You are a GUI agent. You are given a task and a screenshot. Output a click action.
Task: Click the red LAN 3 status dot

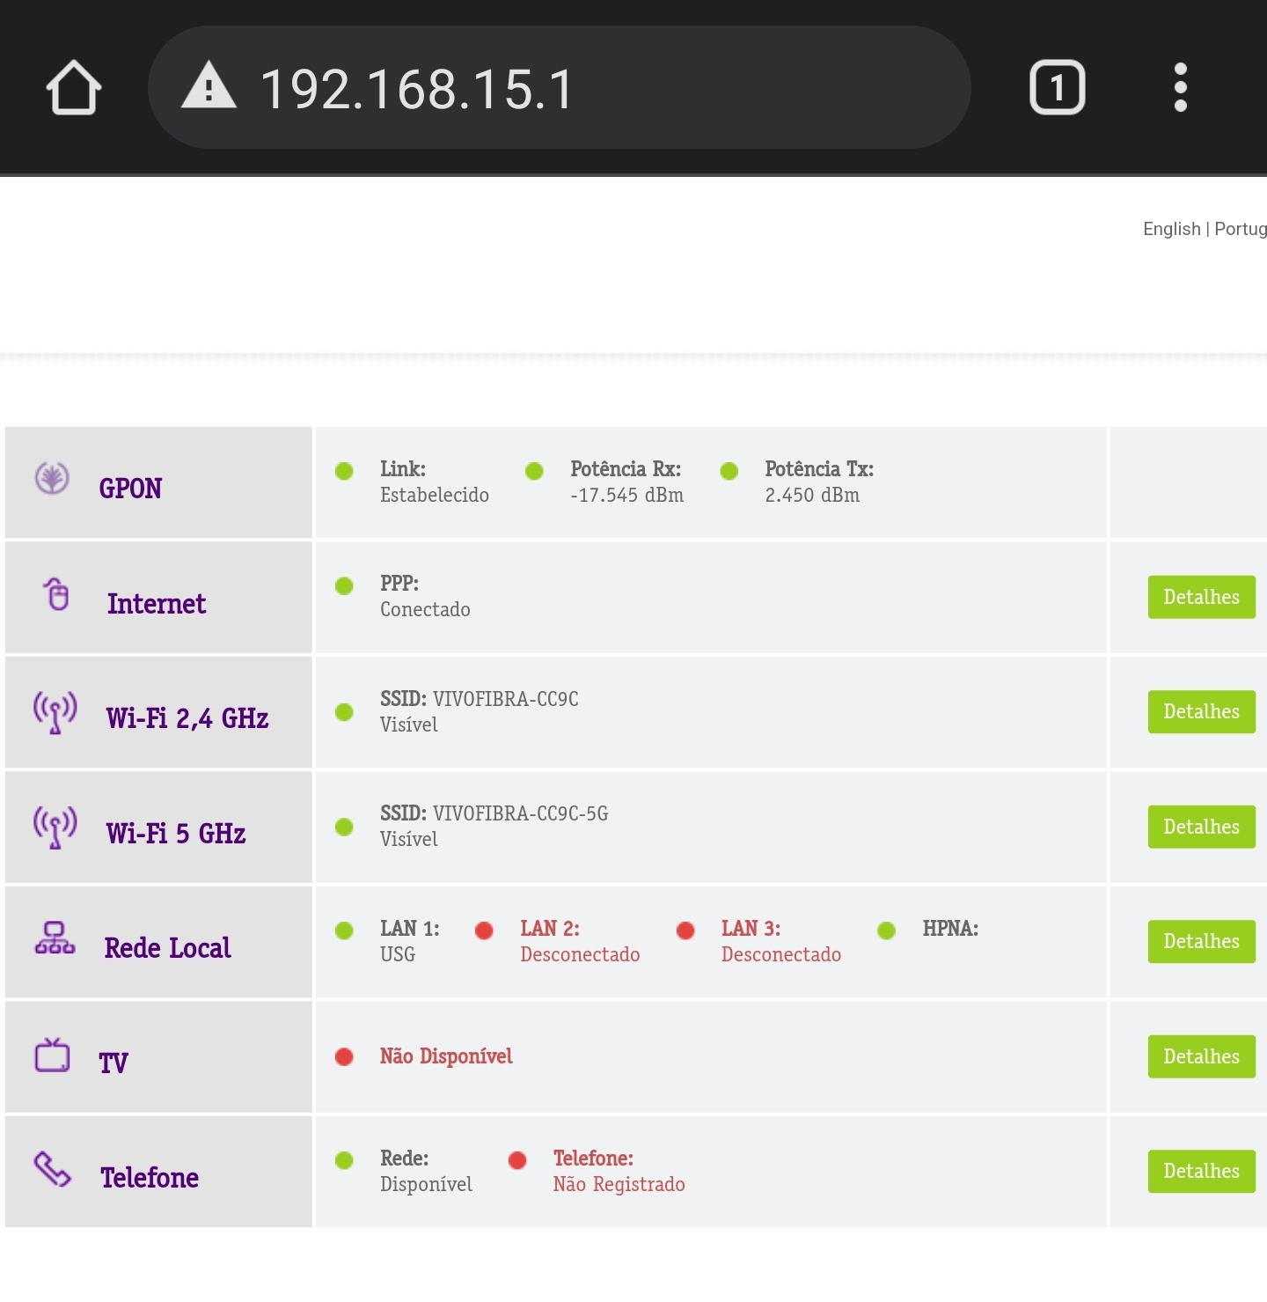685,931
